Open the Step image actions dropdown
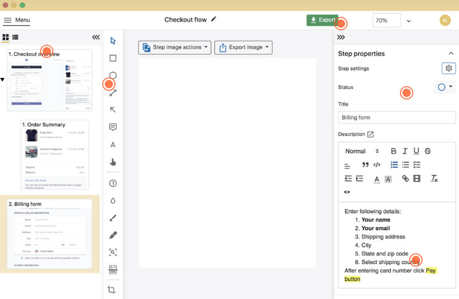 tap(175, 48)
